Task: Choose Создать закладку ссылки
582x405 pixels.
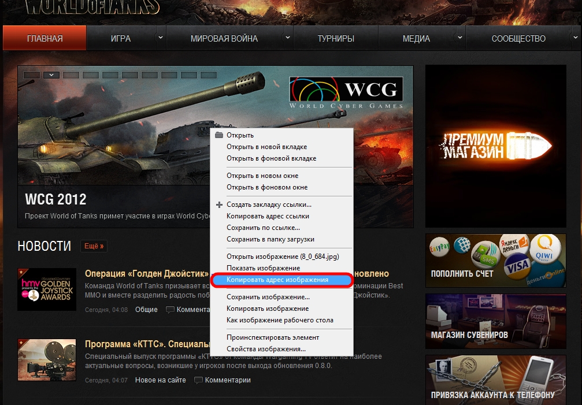Action: tap(281, 205)
